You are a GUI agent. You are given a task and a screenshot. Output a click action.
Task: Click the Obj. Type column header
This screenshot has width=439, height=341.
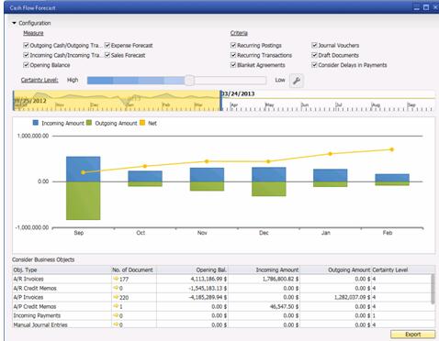[x=62, y=269]
